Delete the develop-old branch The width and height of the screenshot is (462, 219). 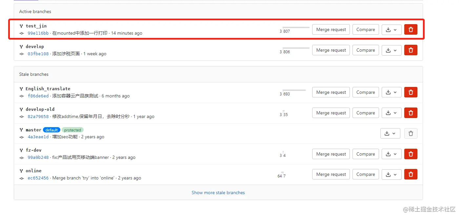[411, 113]
